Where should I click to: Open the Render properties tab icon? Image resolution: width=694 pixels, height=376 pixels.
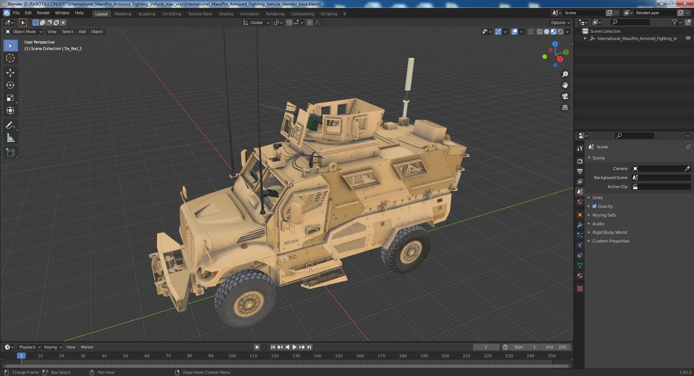pos(580,161)
